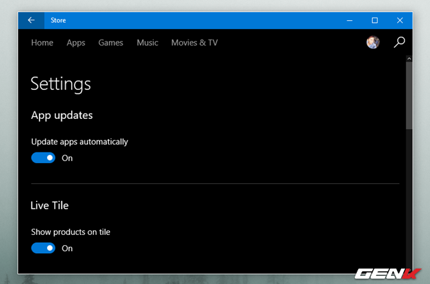The width and height of the screenshot is (430, 284).
Task: Click the Update apps automatically label
Action: (x=79, y=142)
